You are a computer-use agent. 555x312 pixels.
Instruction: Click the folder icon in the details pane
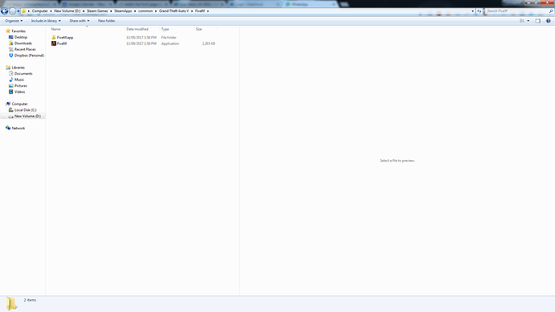[11, 304]
